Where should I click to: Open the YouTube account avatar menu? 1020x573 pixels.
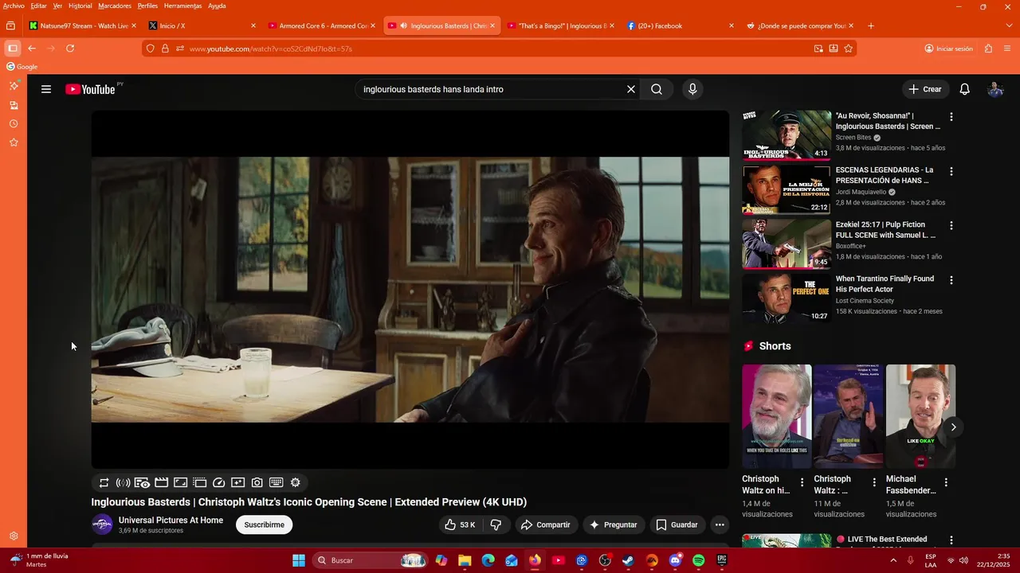pos(995,89)
